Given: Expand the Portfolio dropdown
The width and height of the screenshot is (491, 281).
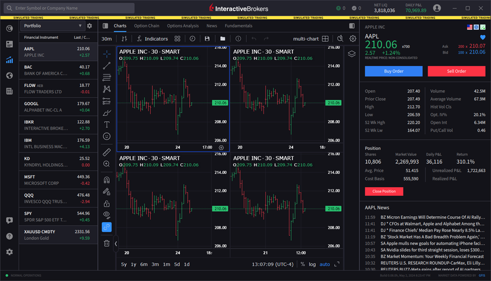Looking at the screenshot, I should (52, 26).
